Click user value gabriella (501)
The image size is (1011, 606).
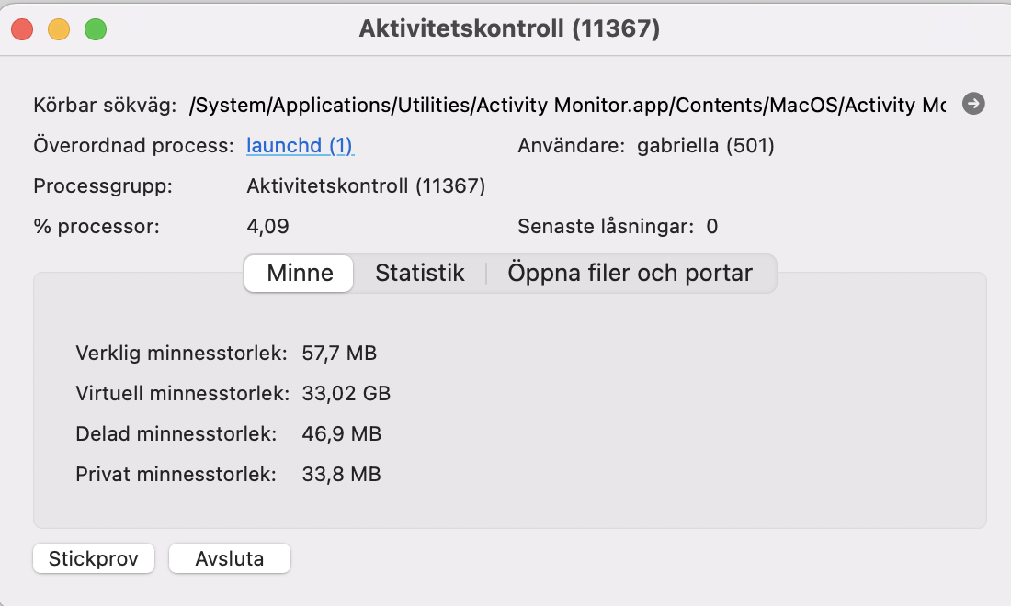tap(705, 146)
